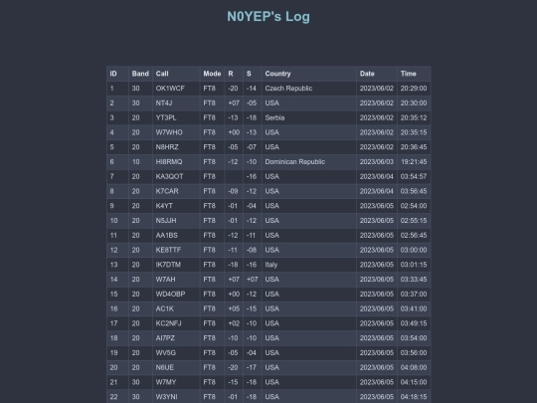The width and height of the screenshot is (537, 403).
Task: Click the time 04:08:00 cell
Action: point(414,368)
